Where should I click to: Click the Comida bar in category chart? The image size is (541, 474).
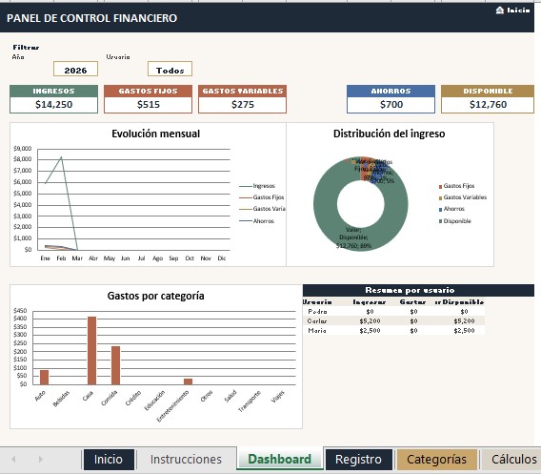(115, 365)
